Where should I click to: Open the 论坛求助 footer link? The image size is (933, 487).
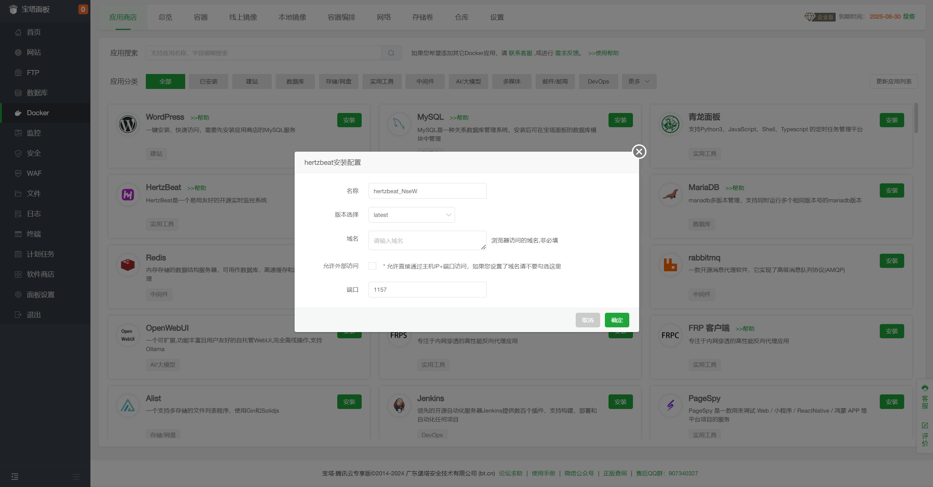510,474
